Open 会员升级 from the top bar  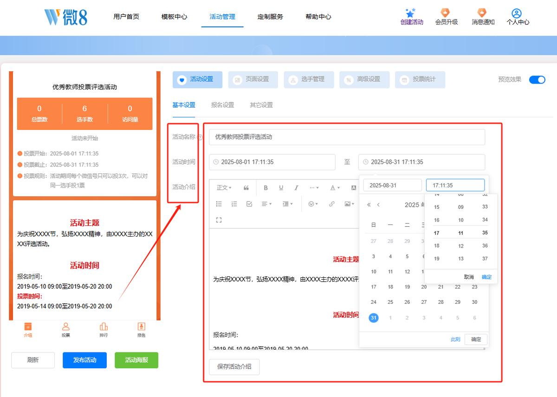(446, 17)
